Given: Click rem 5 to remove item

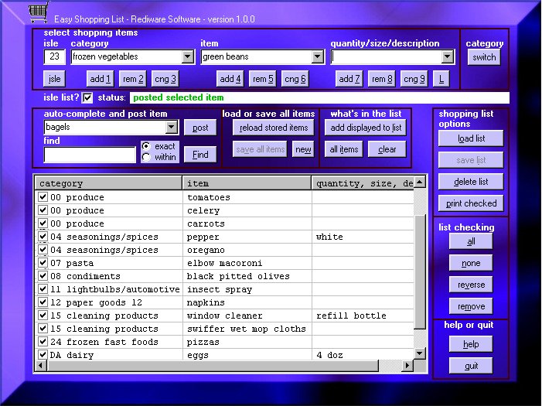Looking at the screenshot, I should point(263,79).
